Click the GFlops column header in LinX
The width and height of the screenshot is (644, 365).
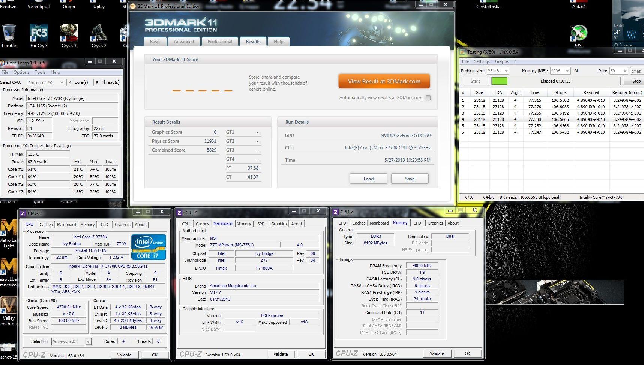560,92
